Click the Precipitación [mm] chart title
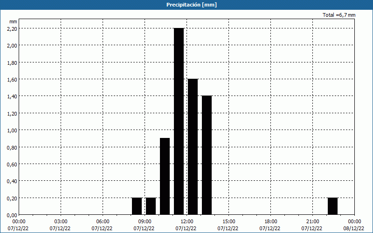Viewport: 373px width, 233px height. tap(192, 5)
